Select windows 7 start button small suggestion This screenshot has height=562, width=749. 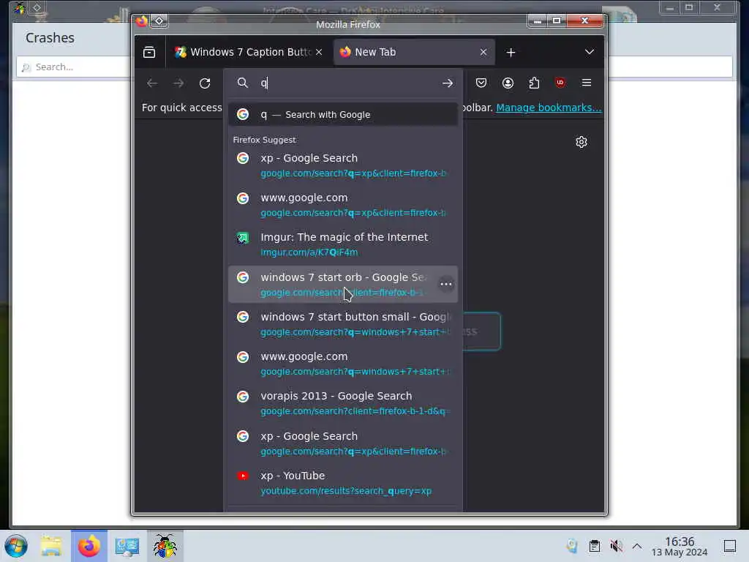pyautogui.click(x=343, y=324)
